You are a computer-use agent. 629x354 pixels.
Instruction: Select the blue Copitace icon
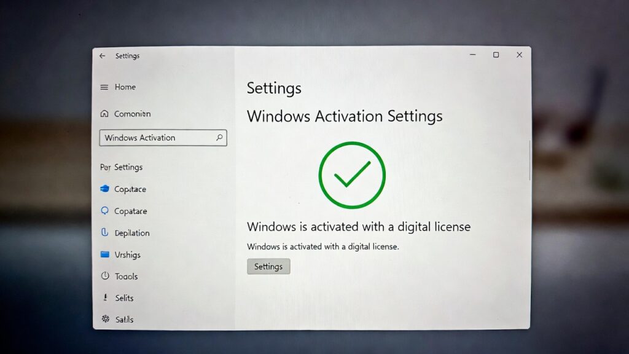tap(104, 189)
